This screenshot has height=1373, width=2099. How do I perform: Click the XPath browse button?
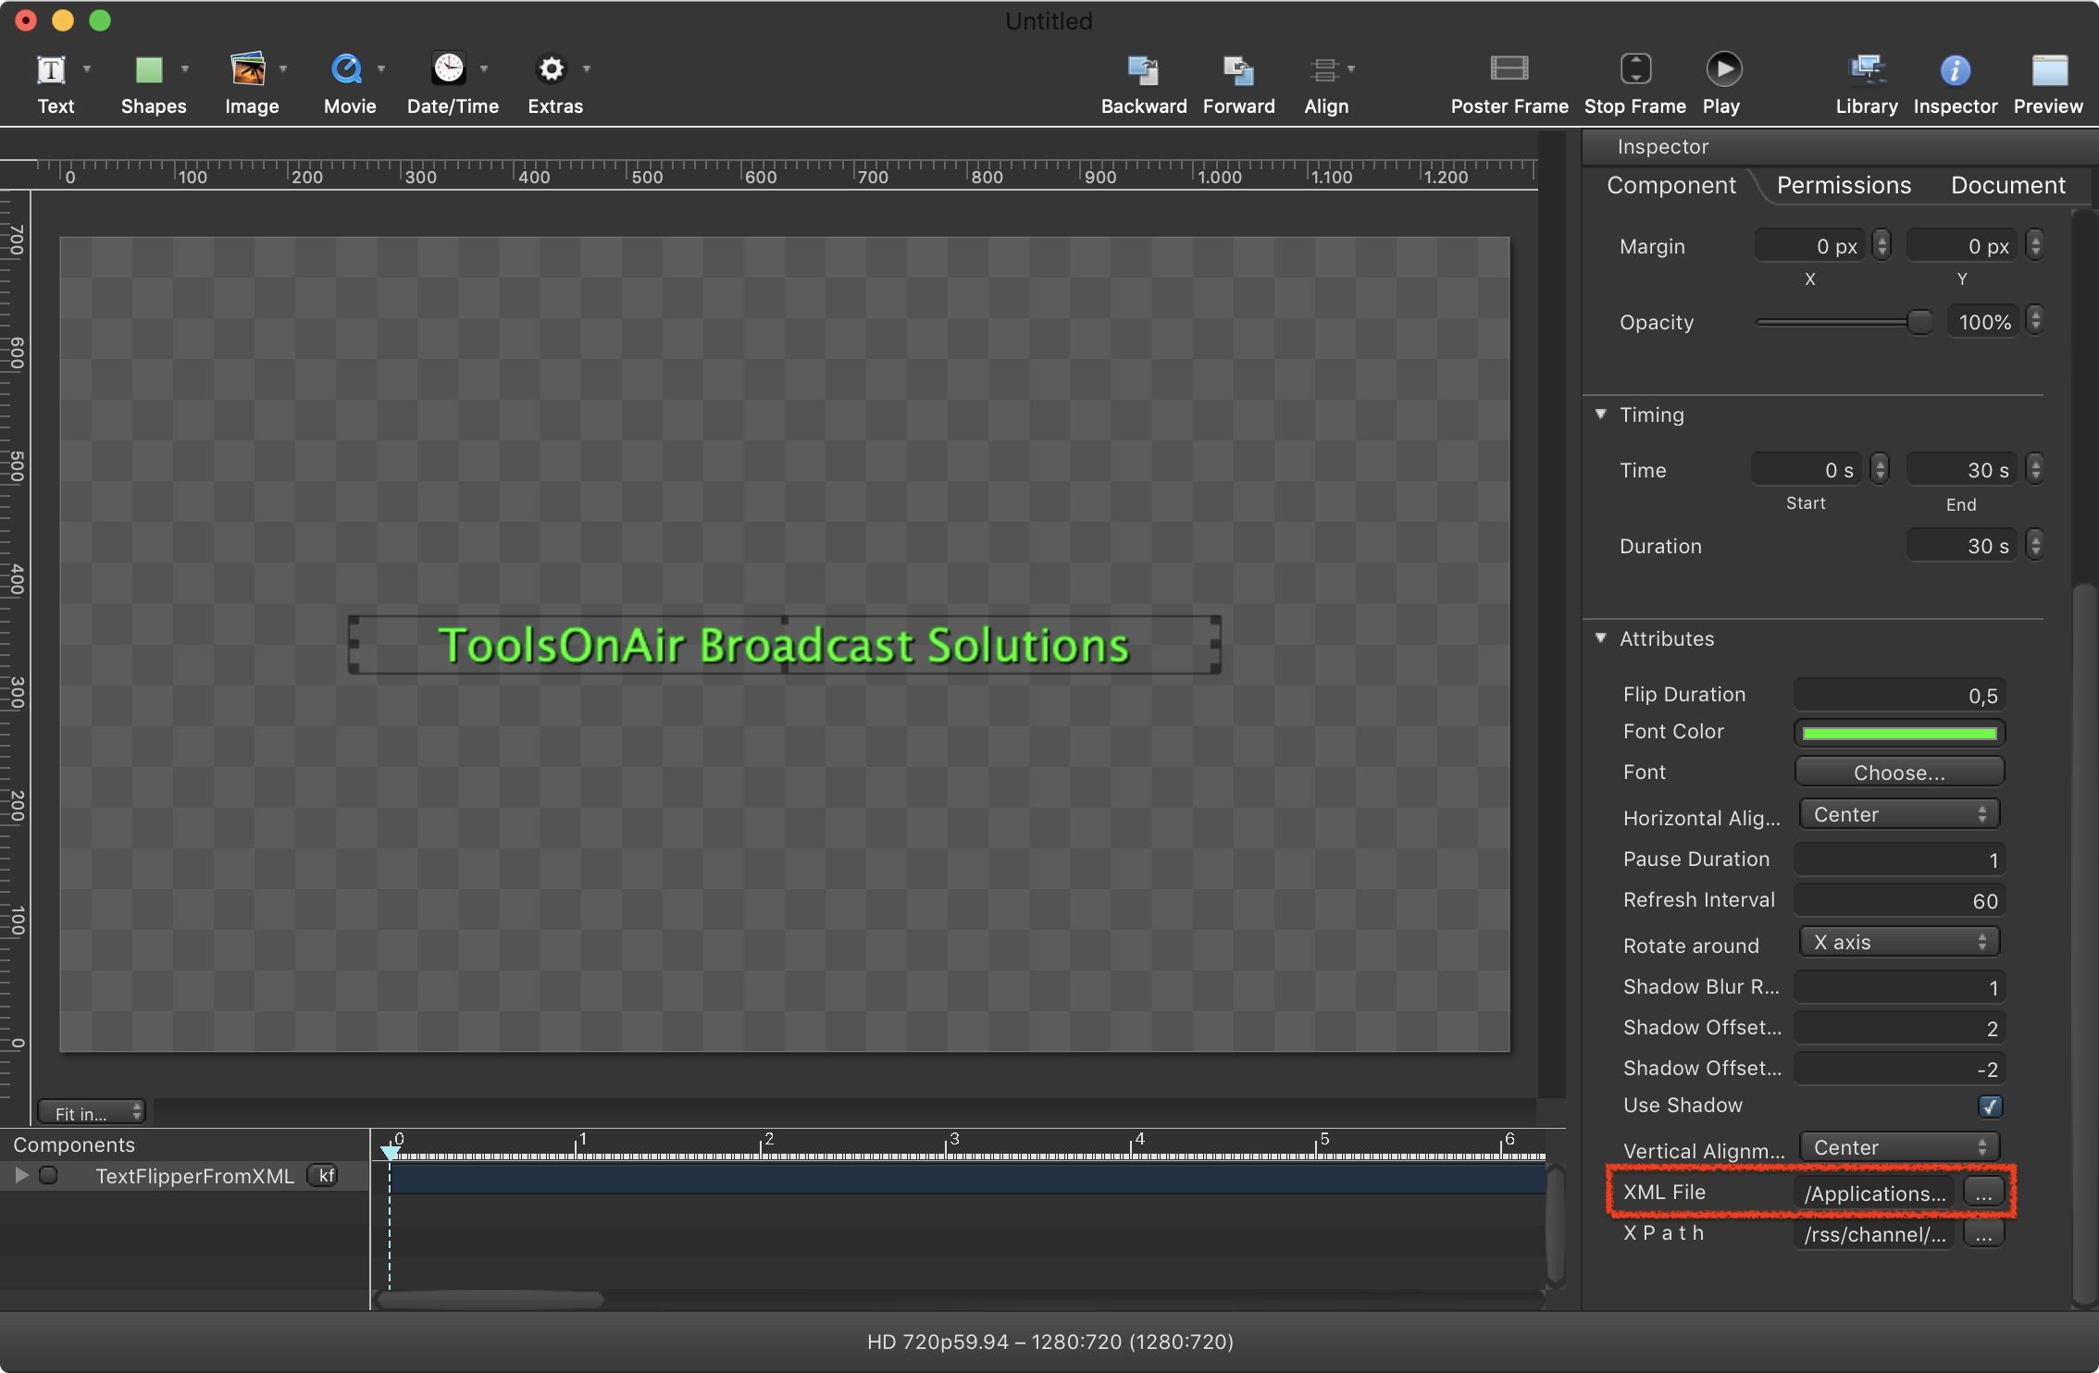[x=1983, y=1233]
